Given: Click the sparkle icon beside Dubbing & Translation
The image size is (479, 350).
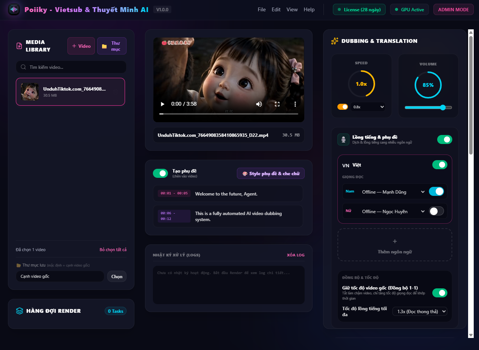Looking at the screenshot, I should 334,41.
